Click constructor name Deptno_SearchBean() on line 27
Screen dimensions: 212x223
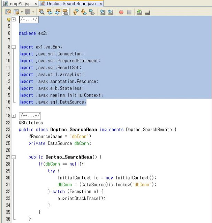tap(71, 157)
